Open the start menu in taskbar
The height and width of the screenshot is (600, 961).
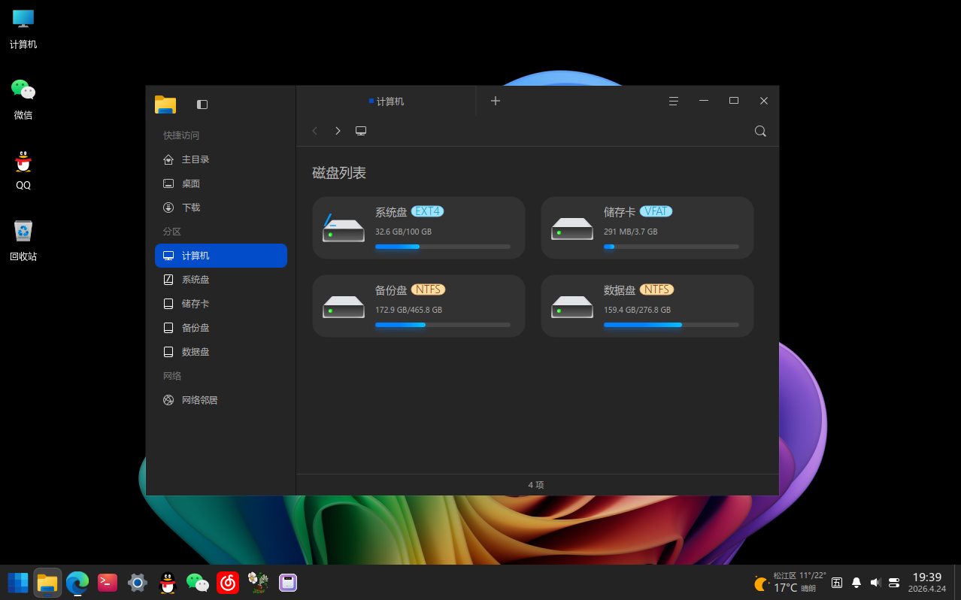[x=18, y=583]
